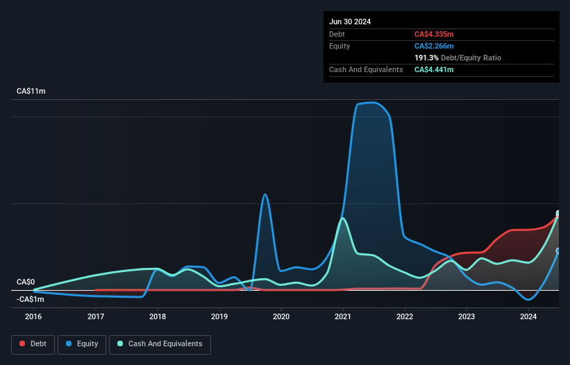
Task: Click the Jun 30 2024 tooltip date
Action: click(350, 22)
